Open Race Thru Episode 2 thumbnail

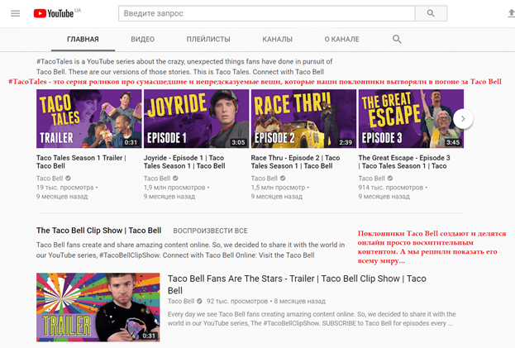pyautogui.click(x=303, y=118)
